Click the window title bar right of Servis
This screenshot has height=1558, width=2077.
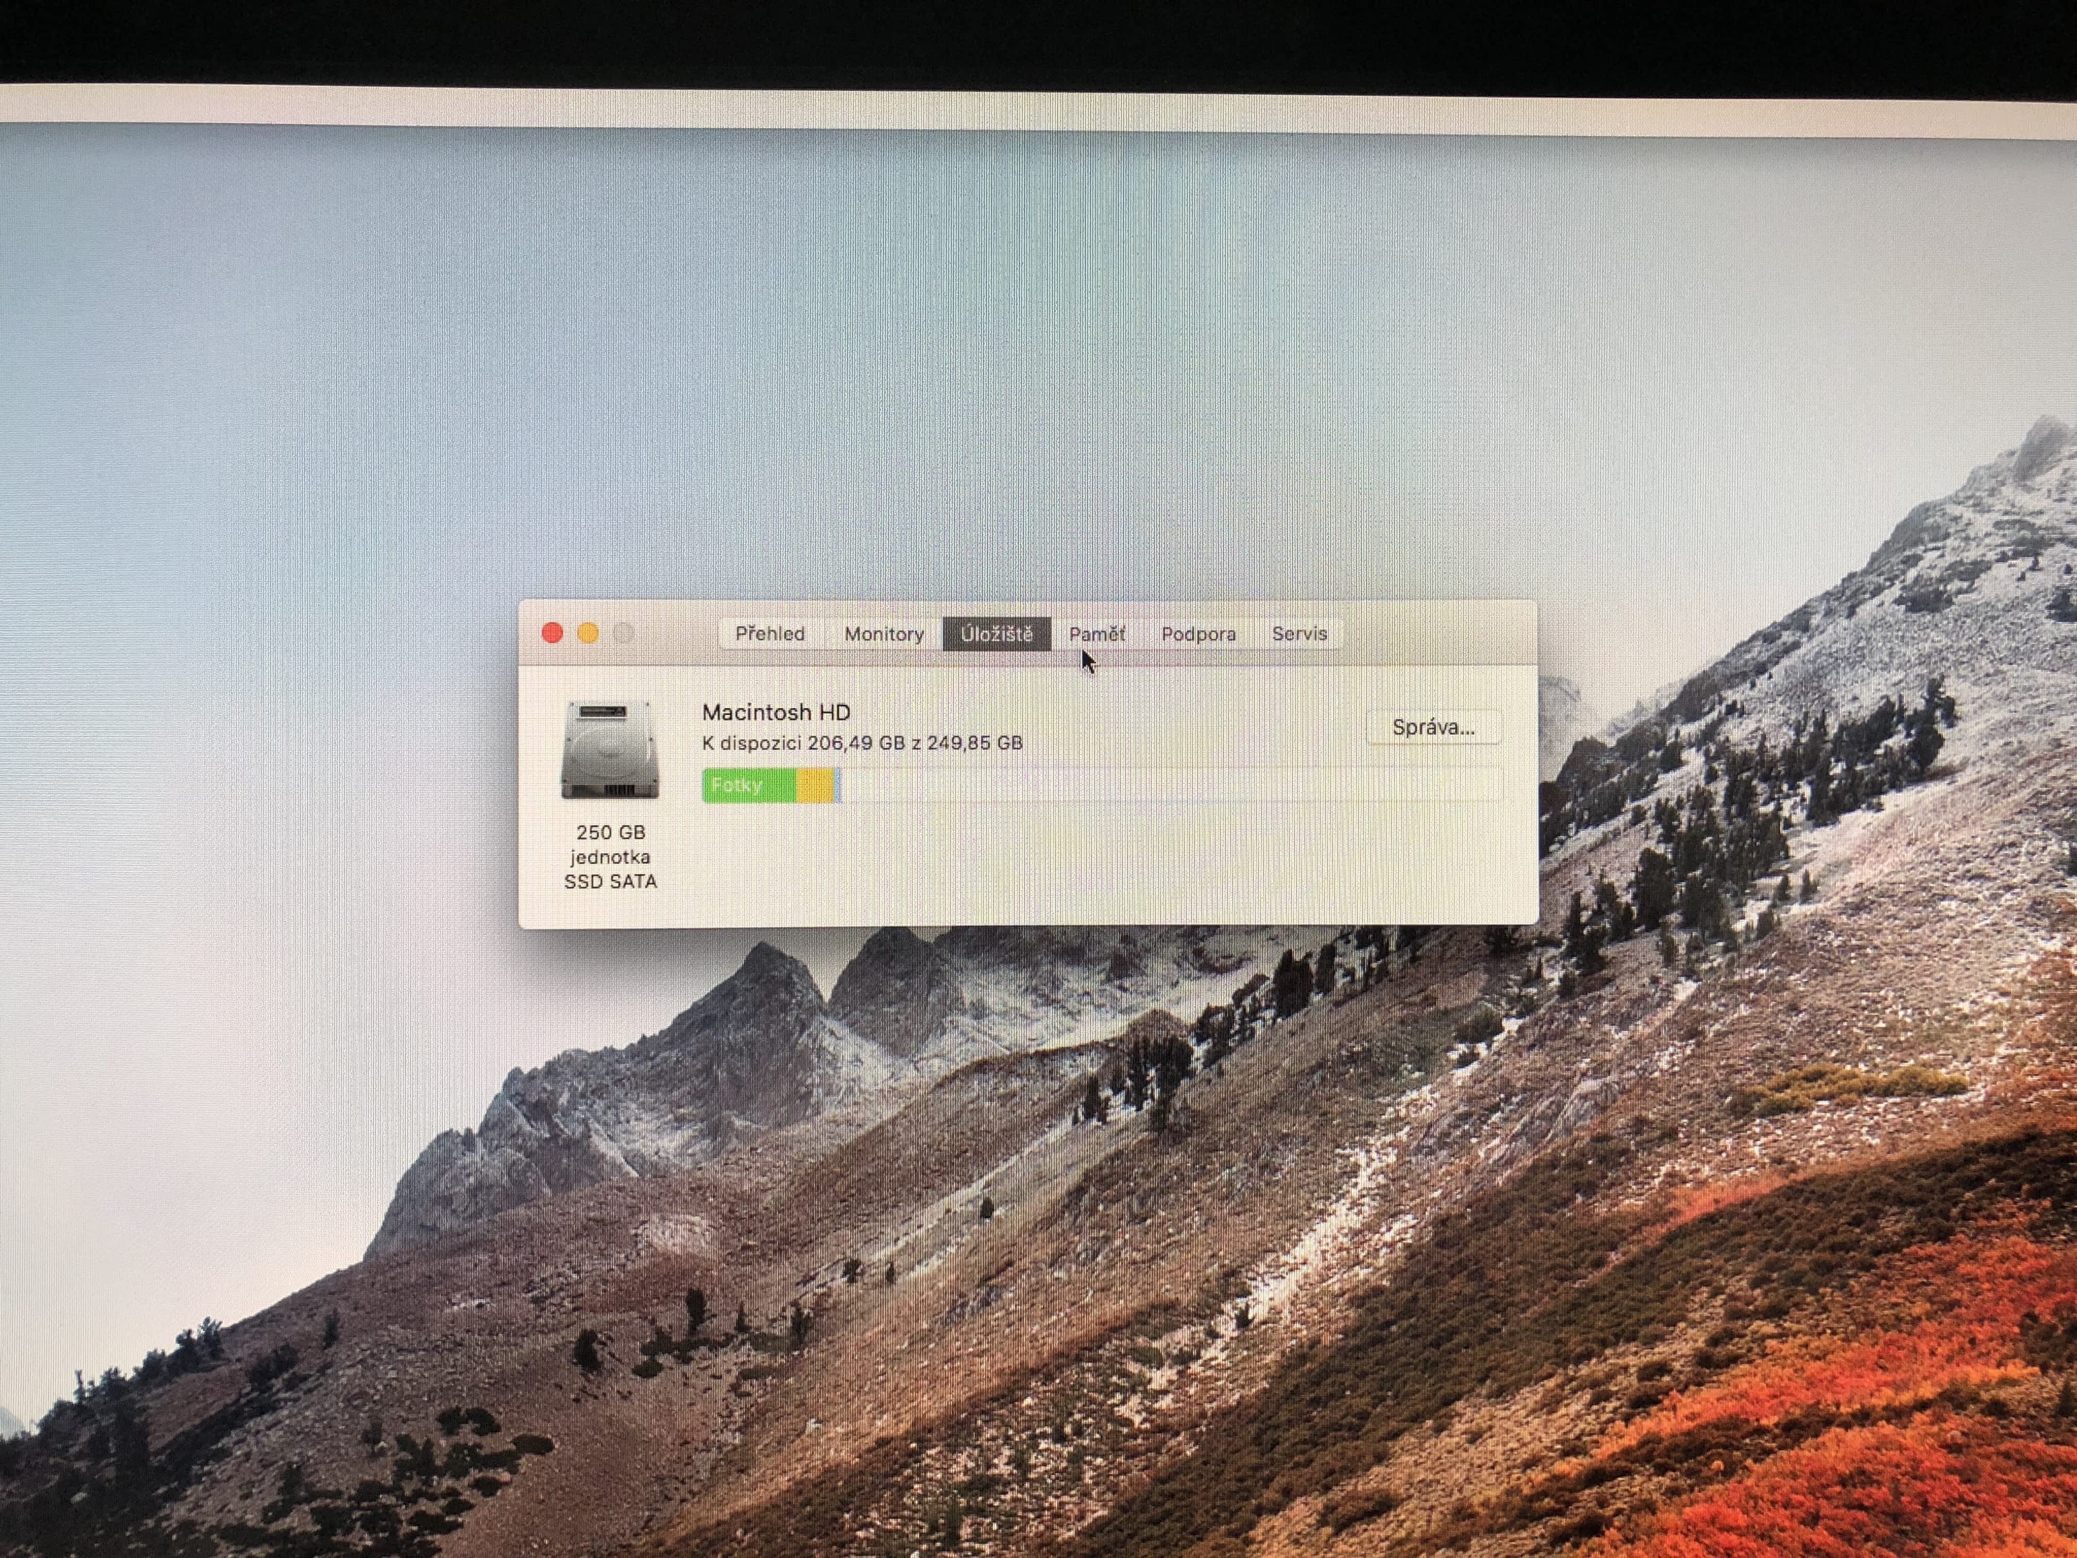1437,633
